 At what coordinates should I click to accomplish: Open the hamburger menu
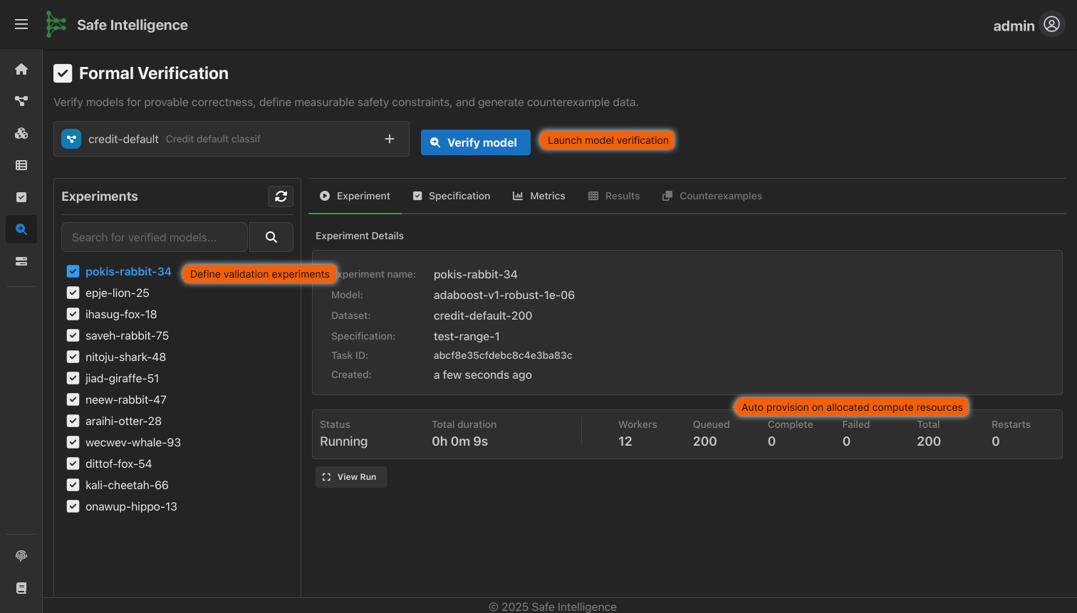[21, 24]
